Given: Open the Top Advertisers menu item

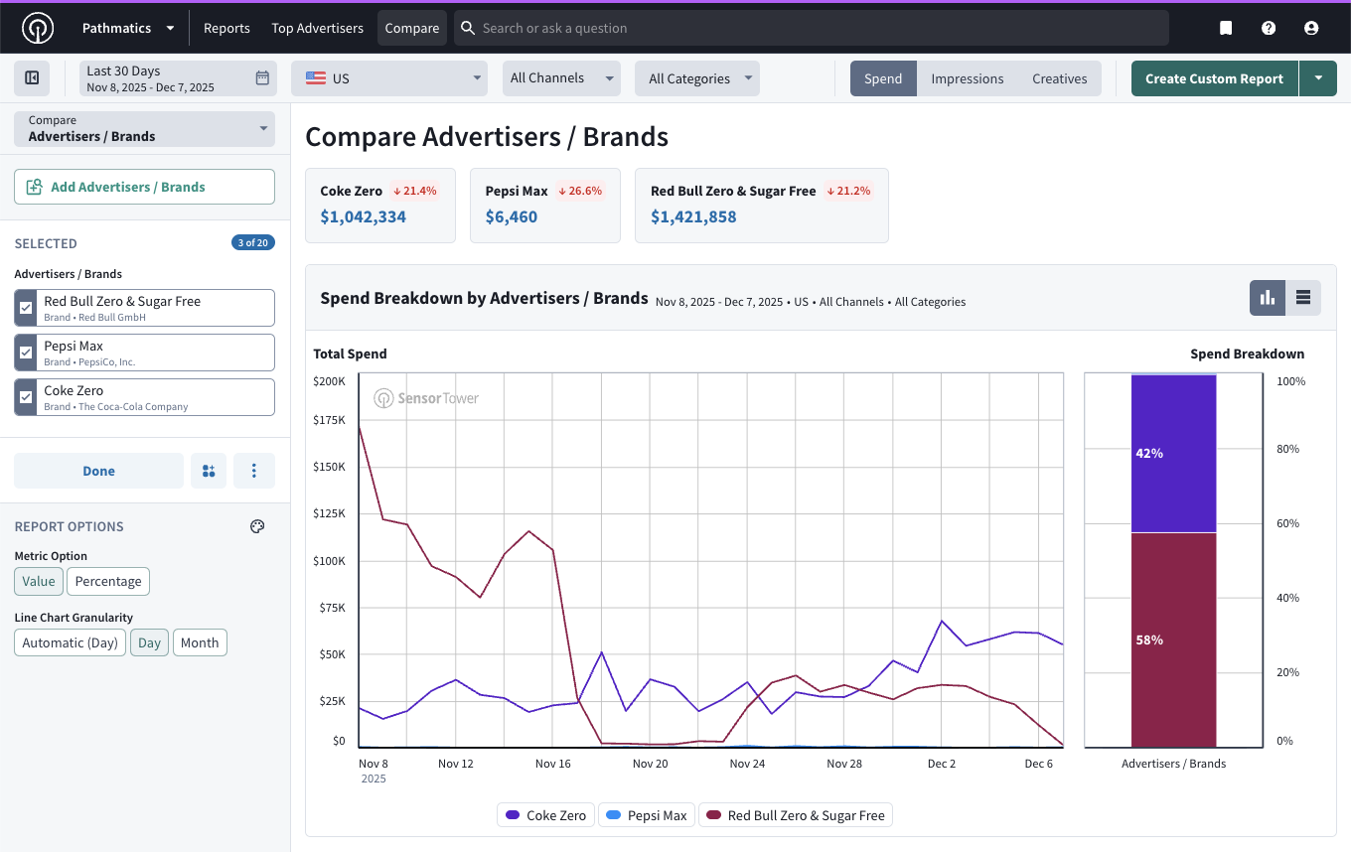Looking at the screenshot, I should coord(317,28).
